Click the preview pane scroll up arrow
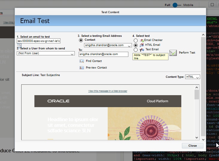 (x=197, y=87)
